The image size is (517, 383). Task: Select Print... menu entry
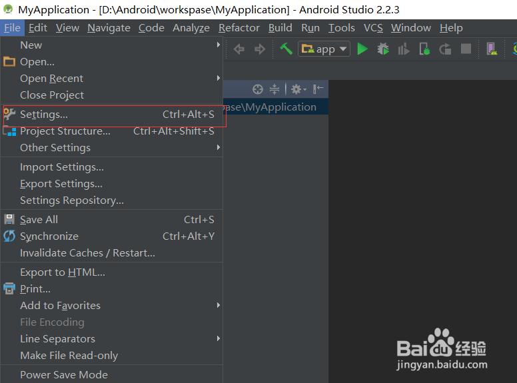[111, 288]
